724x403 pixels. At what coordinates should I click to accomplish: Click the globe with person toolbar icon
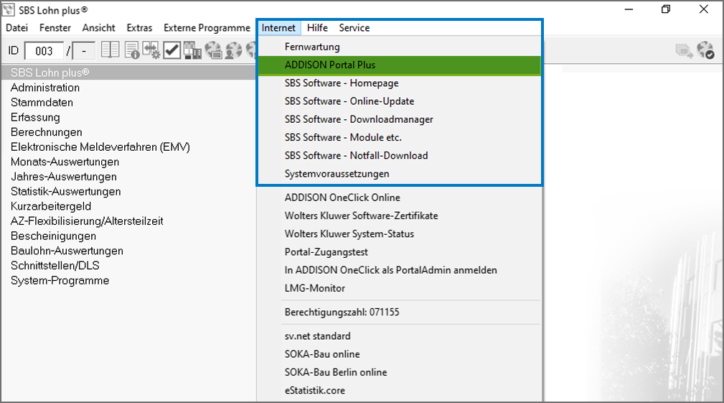[x=234, y=50]
